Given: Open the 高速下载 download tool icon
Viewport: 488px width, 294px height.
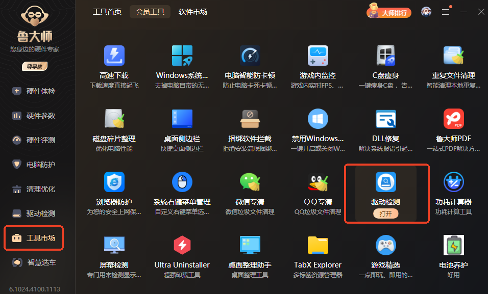Looking at the screenshot, I should pos(114,56).
